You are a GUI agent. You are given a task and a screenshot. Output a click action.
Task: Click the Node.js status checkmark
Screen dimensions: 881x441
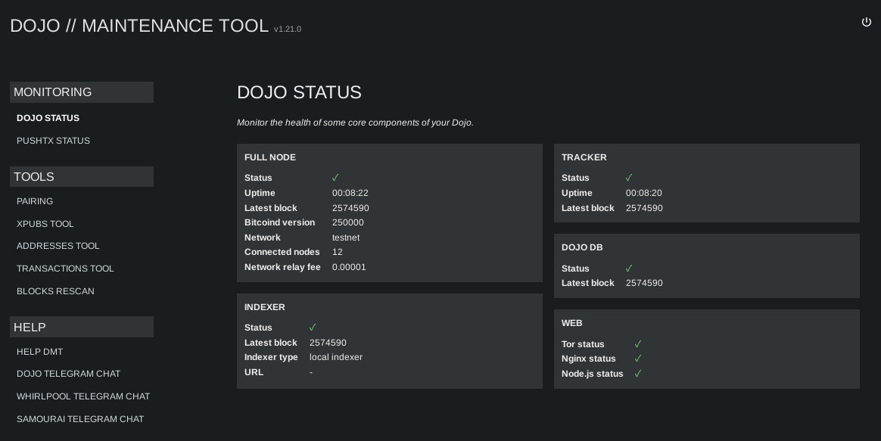[638, 373]
